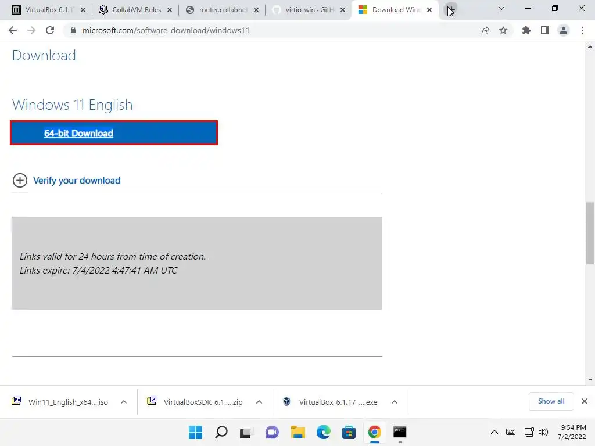Image resolution: width=595 pixels, height=446 pixels.
Task: Launch Microsoft Edge from the taskbar
Action: pyautogui.click(x=323, y=432)
